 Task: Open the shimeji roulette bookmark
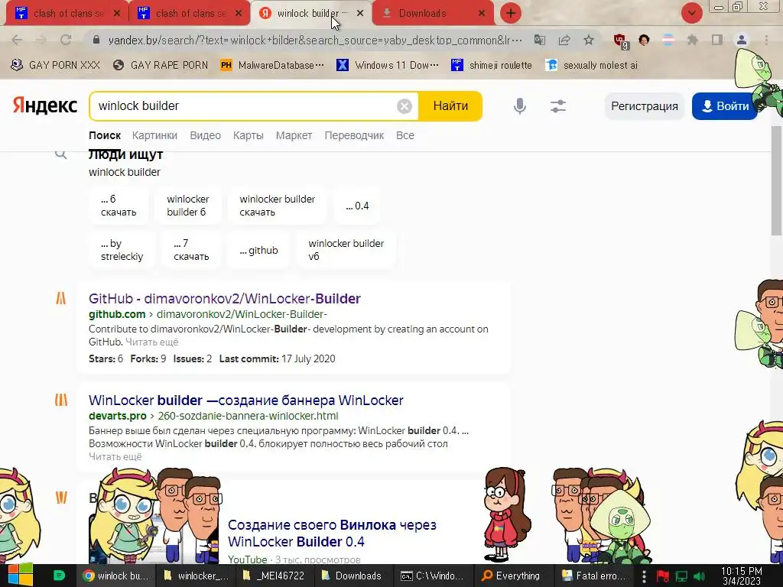492,65
